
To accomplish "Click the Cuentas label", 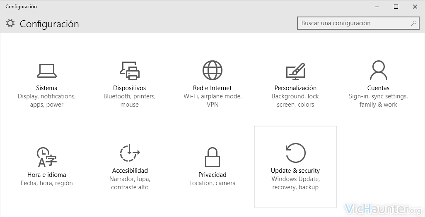I will point(378,88).
